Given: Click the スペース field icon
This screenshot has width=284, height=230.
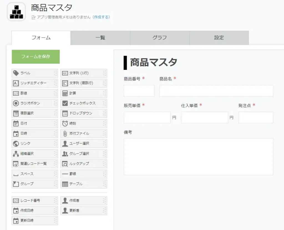Looking at the screenshot, I should pyautogui.click(x=16, y=175).
